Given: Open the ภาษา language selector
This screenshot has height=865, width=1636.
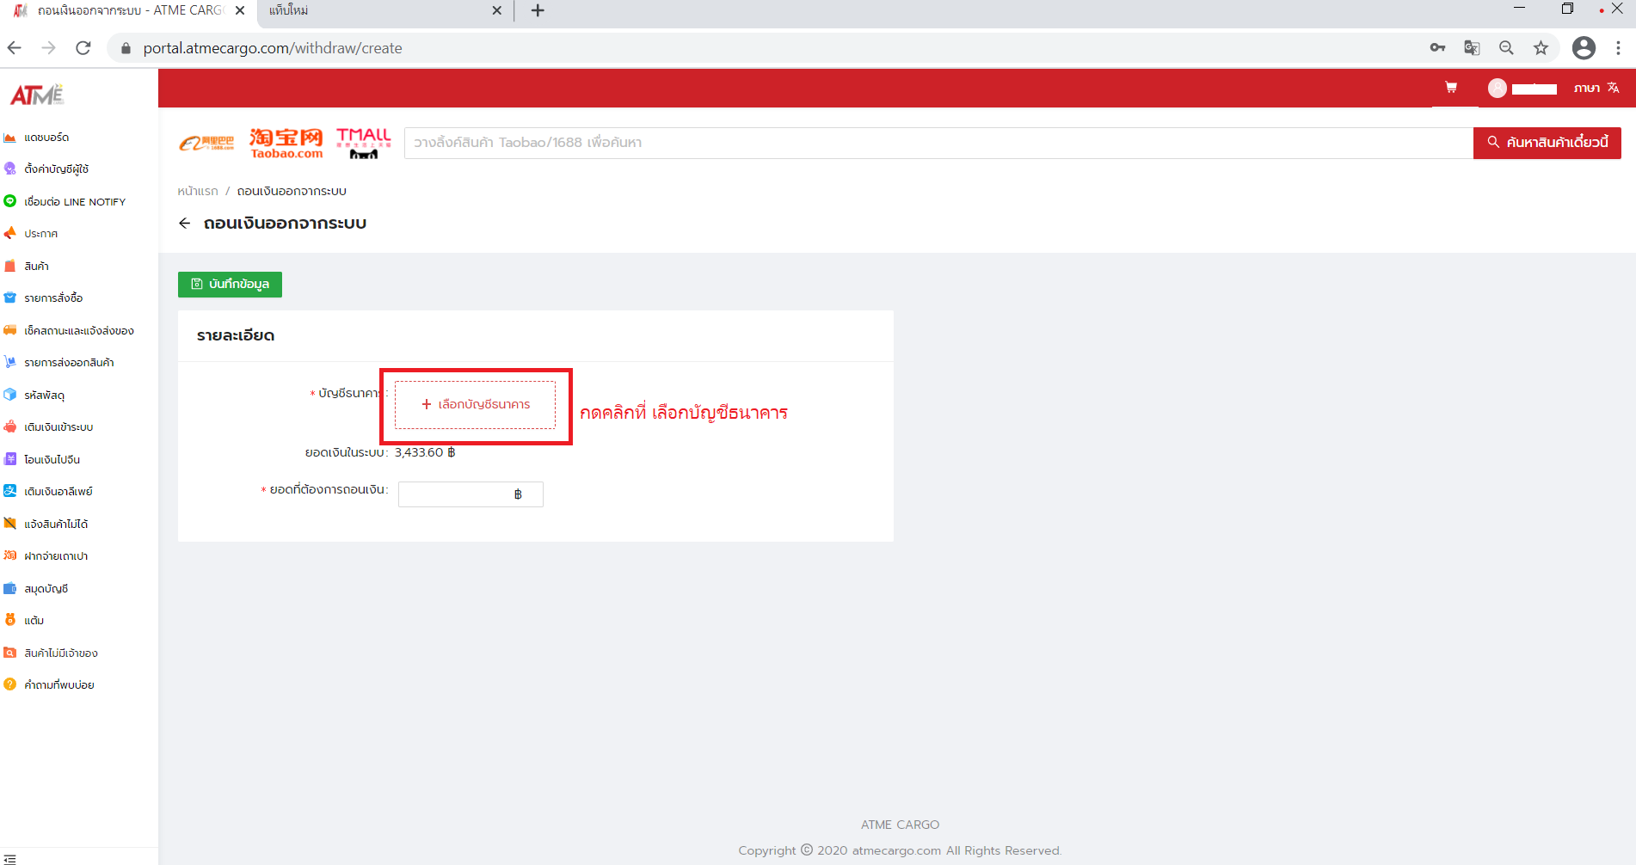Looking at the screenshot, I should [x=1596, y=88].
